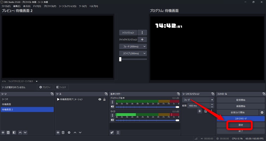Move source down in Sources dock

point(80,132)
